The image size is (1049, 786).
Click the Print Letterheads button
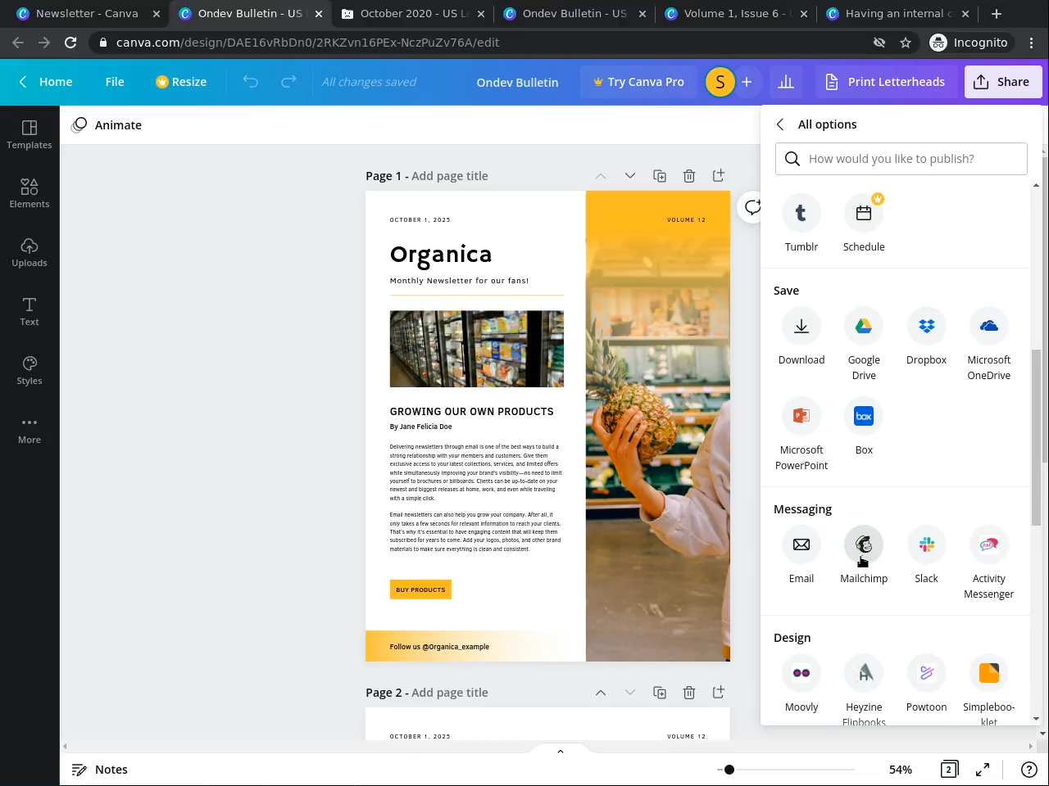(x=885, y=82)
